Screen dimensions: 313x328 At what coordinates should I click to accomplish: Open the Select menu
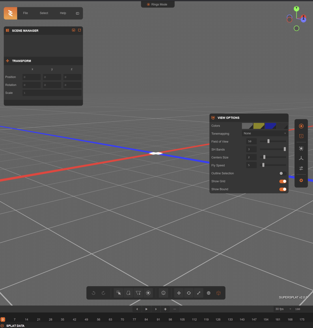coord(44,13)
